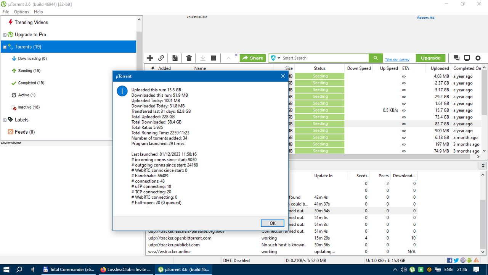488x275 pixels.
Task: Expand the Labels tree node
Action: tap(5, 120)
